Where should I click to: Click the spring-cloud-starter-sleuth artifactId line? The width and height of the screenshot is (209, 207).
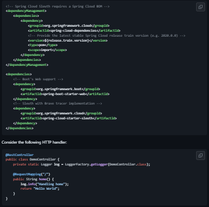(x=69, y=118)
